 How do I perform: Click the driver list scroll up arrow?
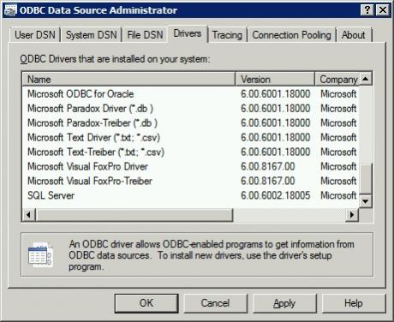click(366, 79)
